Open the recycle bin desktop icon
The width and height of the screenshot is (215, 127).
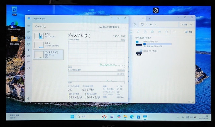click(14, 11)
